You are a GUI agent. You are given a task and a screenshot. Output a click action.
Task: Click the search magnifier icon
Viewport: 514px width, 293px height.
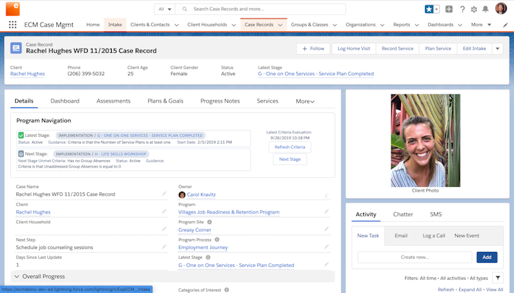185,9
